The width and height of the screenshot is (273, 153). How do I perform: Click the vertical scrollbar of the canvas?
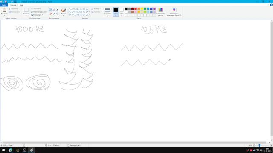click(272, 79)
